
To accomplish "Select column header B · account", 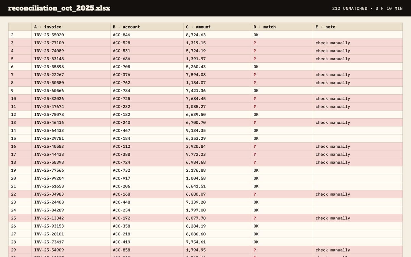I will click(x=147, y=27).
